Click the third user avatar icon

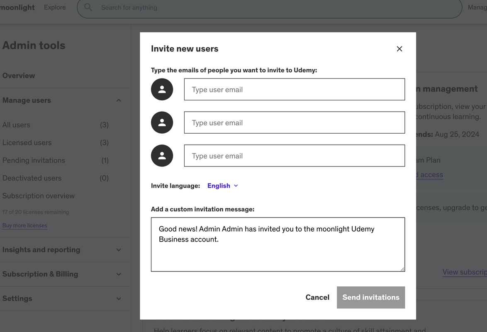click(x=162, y=156)
